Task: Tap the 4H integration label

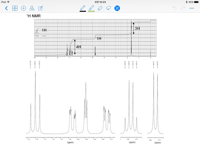Action: 79,47
